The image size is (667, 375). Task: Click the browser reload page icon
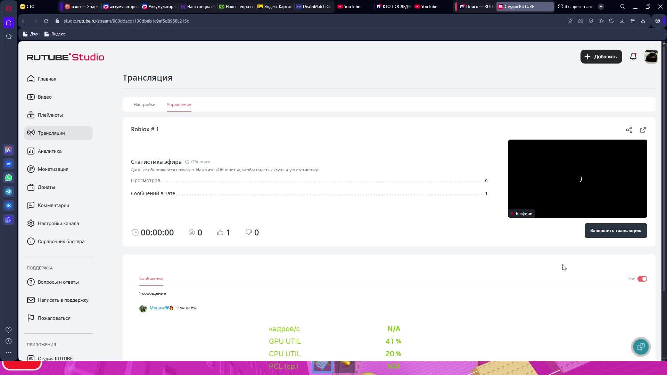[46, 21]
